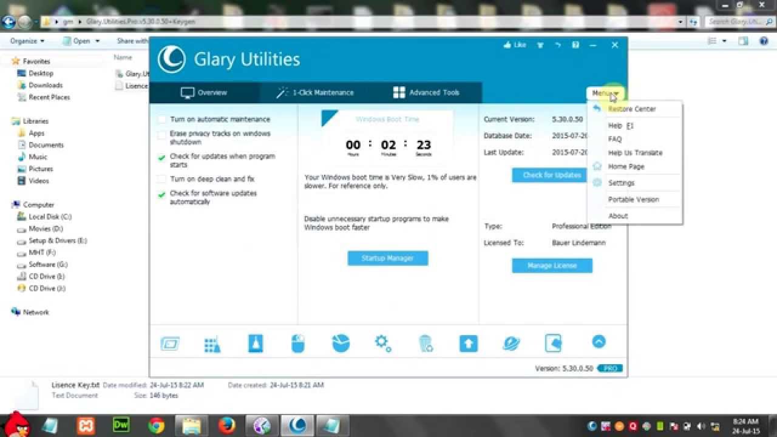777x437 pixels.
Task: Enable 'Turn on deep clean and fix'
Action: pos(161,179)
